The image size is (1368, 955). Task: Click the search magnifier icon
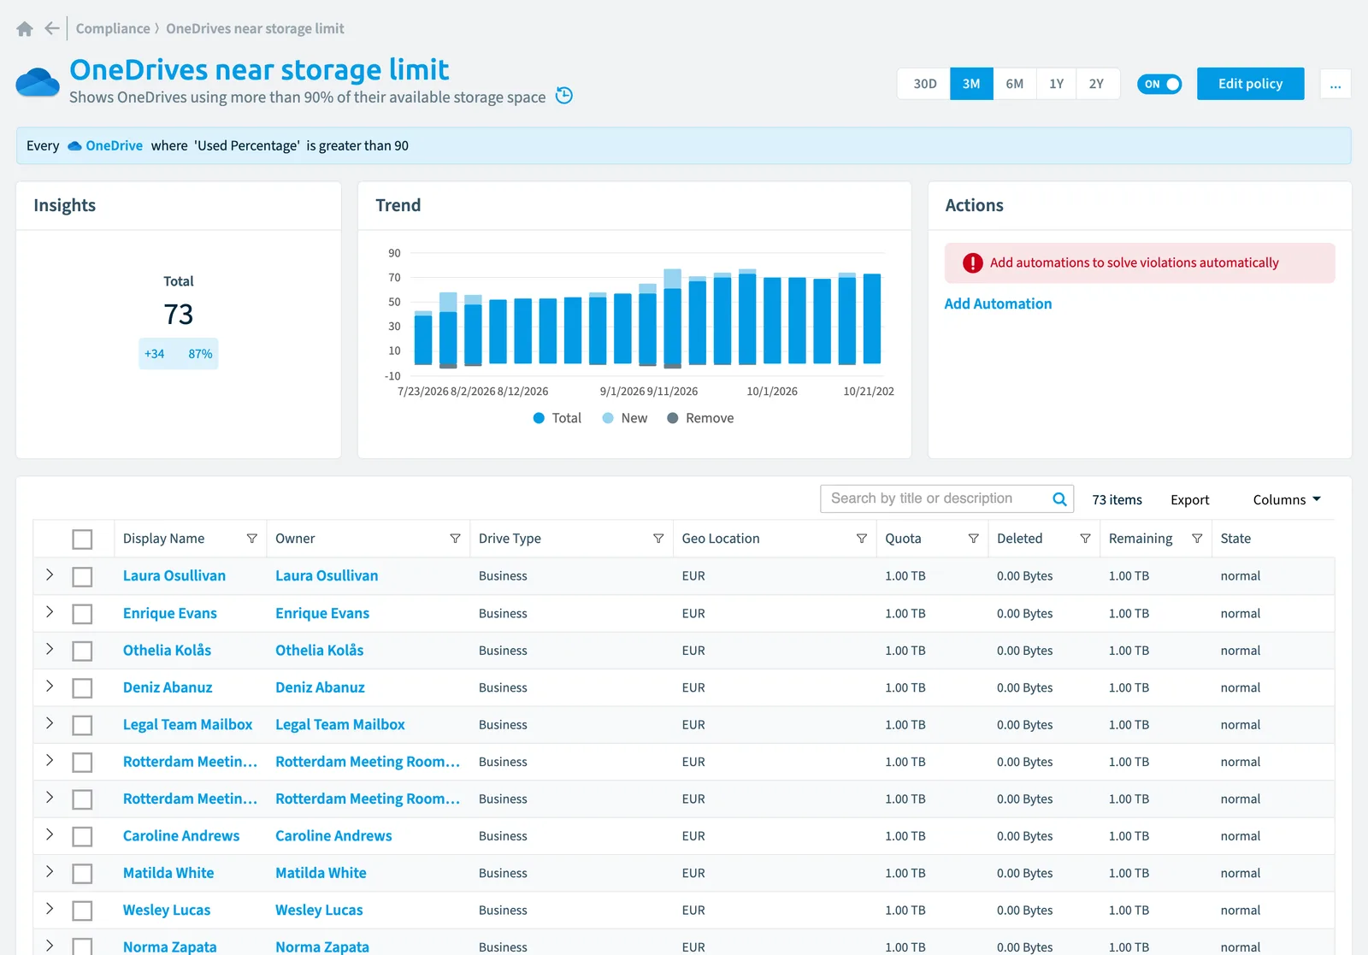(1059, 499)
